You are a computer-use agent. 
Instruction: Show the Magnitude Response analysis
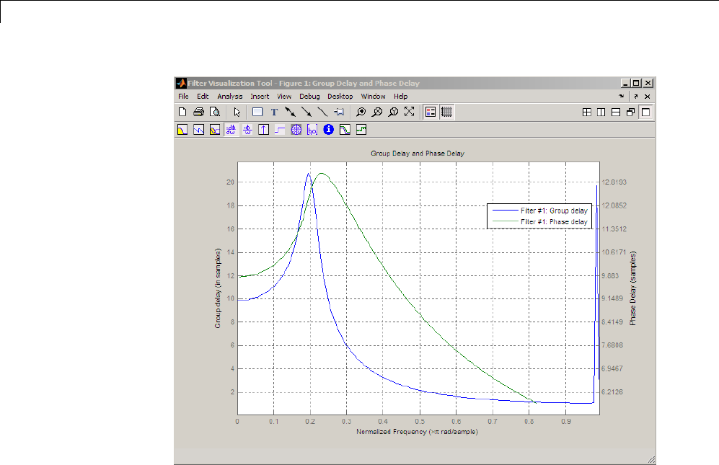(182, 130)
